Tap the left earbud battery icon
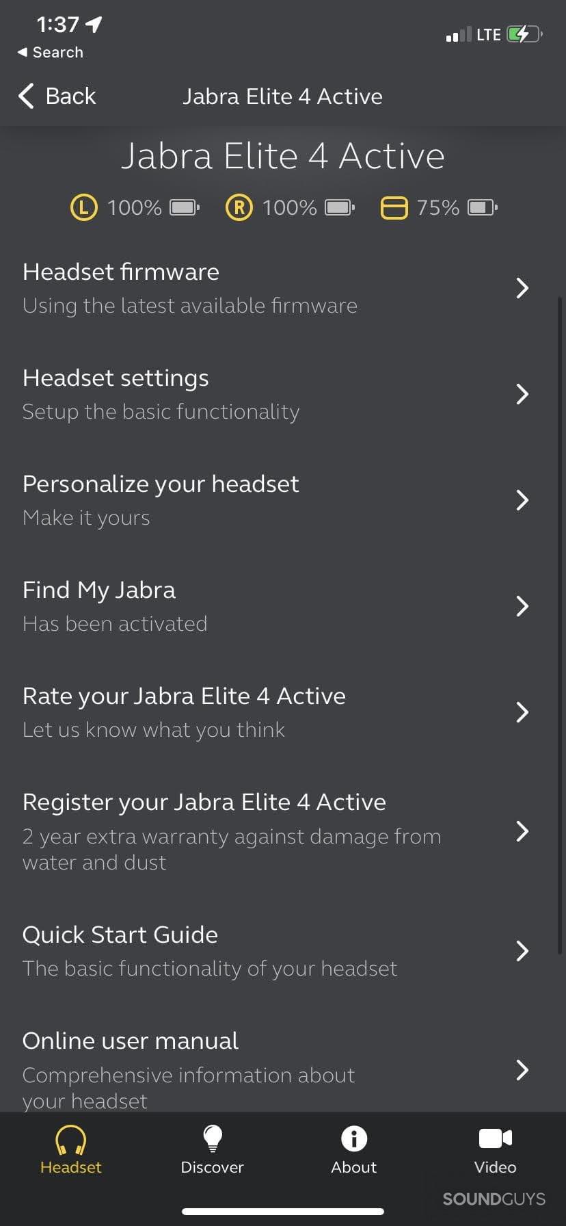Viewport: 566px width, 1226px height. (185, 207)
